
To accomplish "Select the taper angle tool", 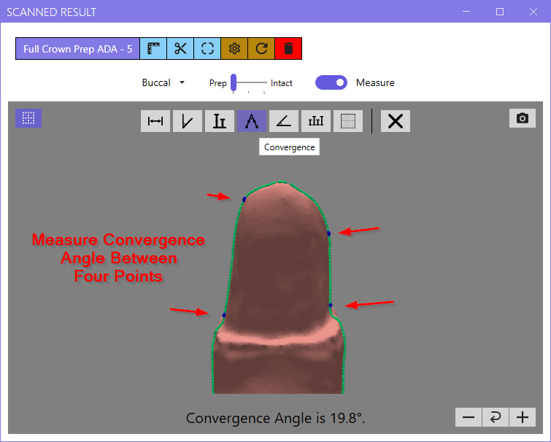I will (188, 121).
